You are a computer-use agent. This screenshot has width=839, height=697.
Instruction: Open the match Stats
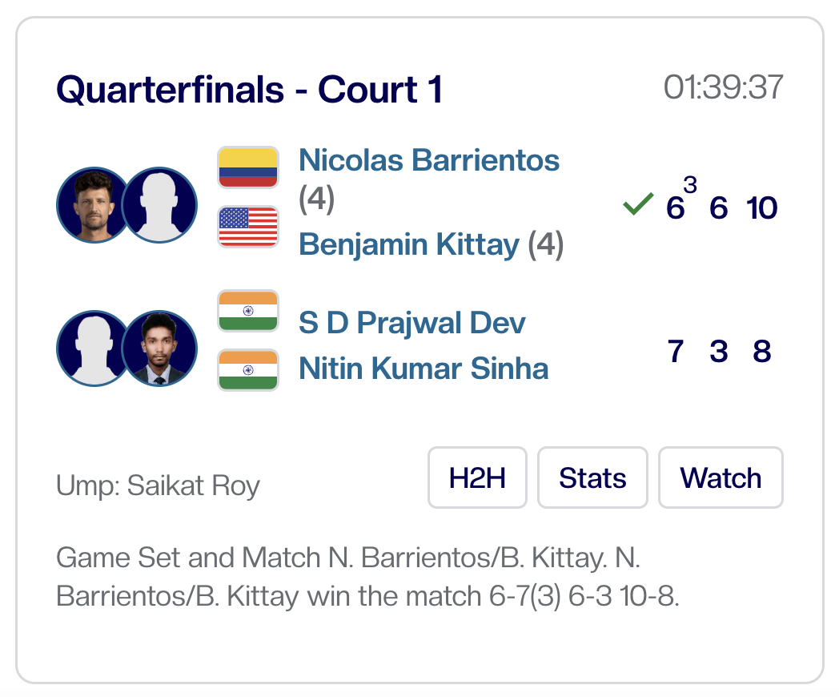(x=592, y=478)
